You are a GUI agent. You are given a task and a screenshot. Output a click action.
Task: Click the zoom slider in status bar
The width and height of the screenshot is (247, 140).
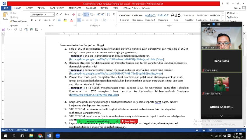click(x=226, y=130)
